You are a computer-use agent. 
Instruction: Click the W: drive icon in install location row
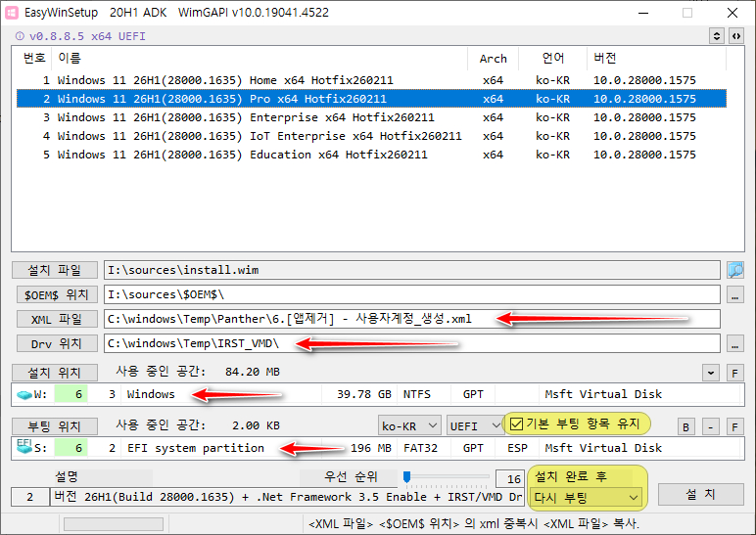click(24, 395)
